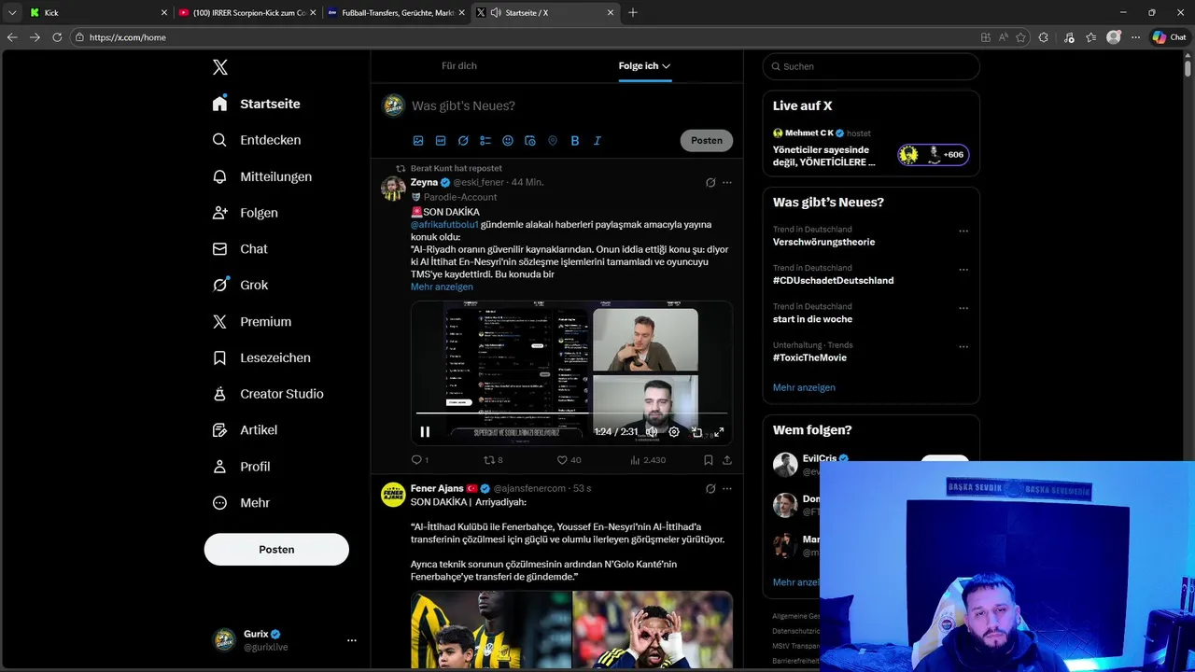Open the Grok enhance icon in composer
This screenshot has width=1195, height=672.
[x=463, y=141]
